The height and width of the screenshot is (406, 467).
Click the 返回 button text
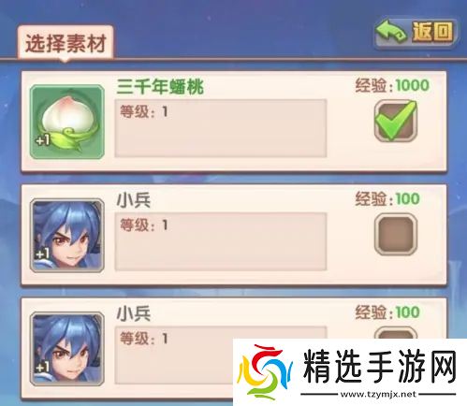432,32
